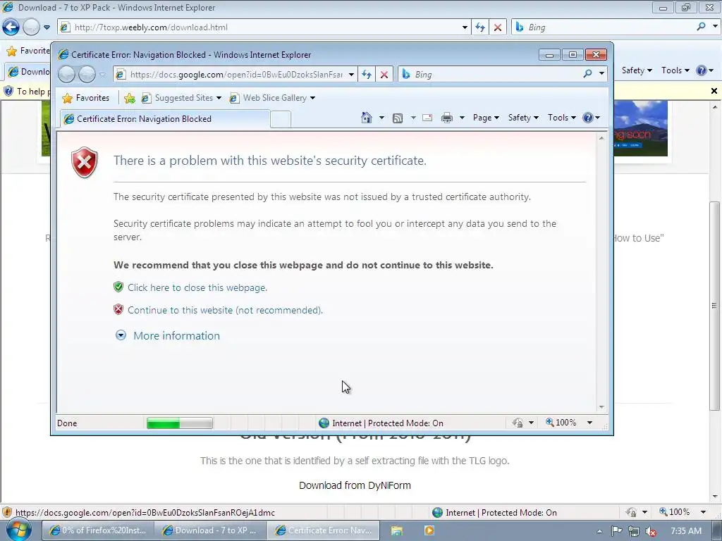Click Stop icon in popup address bar
This screenshot has height=541, width=722.
click(x=384, y=75)
